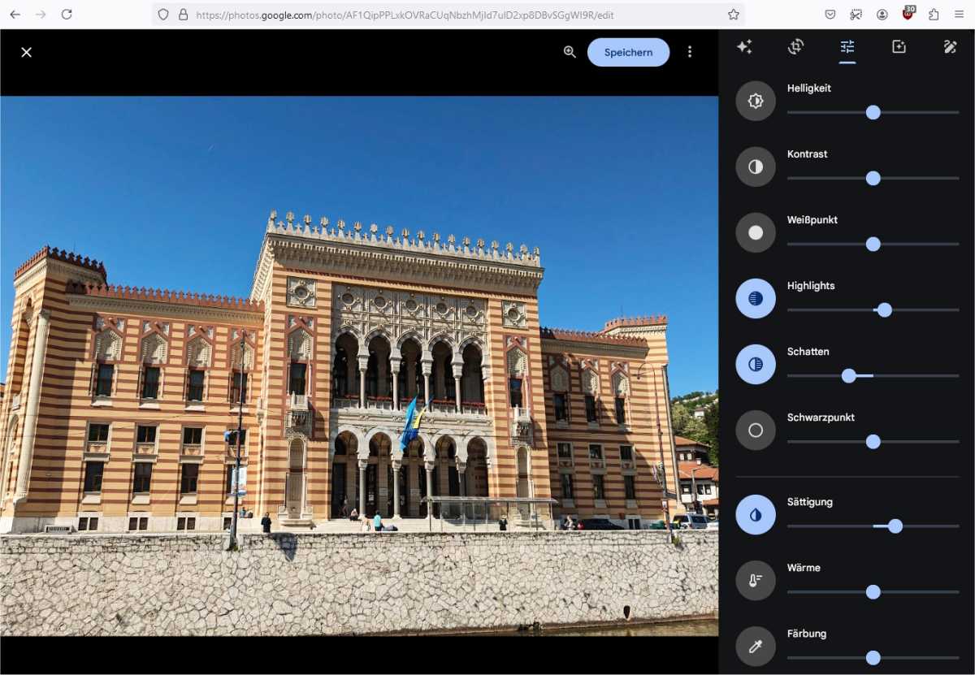975x675 pixels.
Task: Stay on the active adjustments tab
Action: coord(847,47)
